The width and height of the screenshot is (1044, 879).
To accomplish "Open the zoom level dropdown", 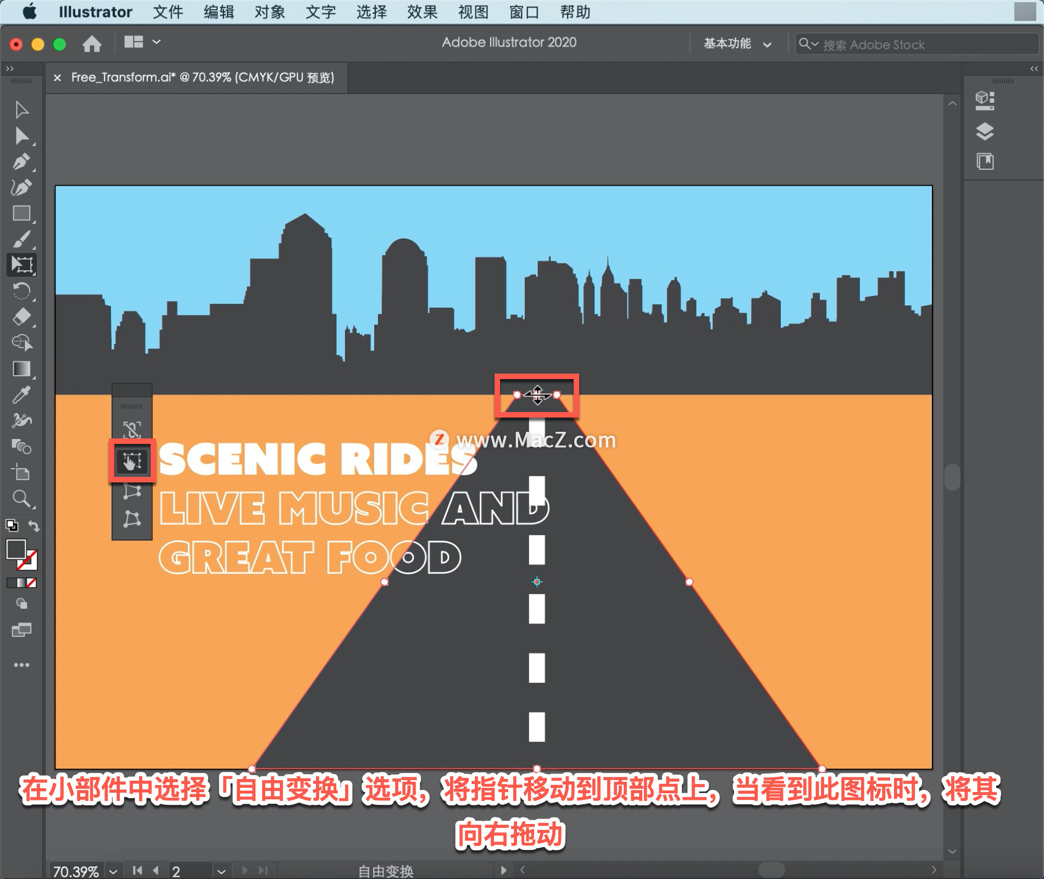I will pyautogui.click(x=113, y=871).
